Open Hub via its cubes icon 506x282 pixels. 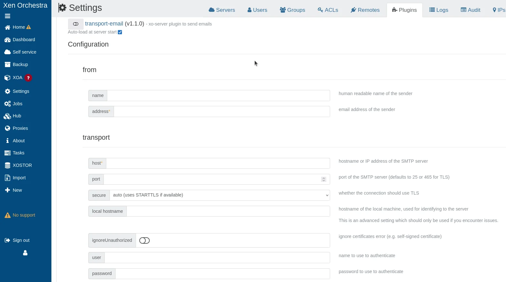pyautogui.click(x=8, y=116)
